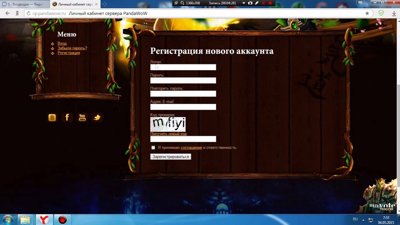Open Windows Start menu orb

click(7, 220)
